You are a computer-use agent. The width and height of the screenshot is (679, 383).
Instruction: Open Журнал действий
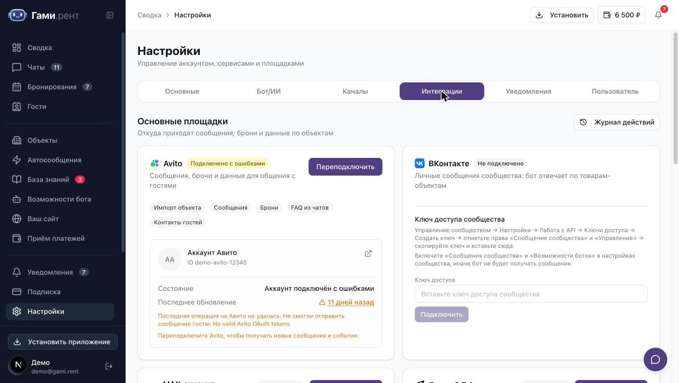coord(617,122)
